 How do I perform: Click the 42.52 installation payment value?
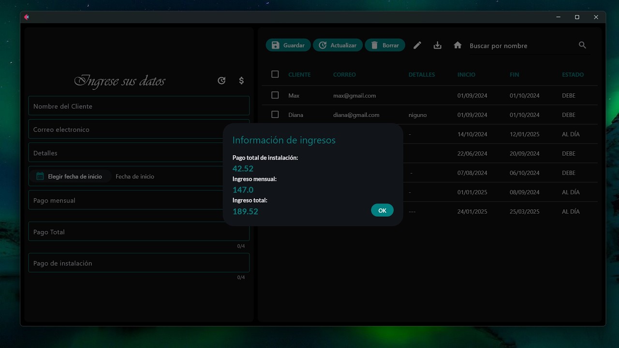243,169
